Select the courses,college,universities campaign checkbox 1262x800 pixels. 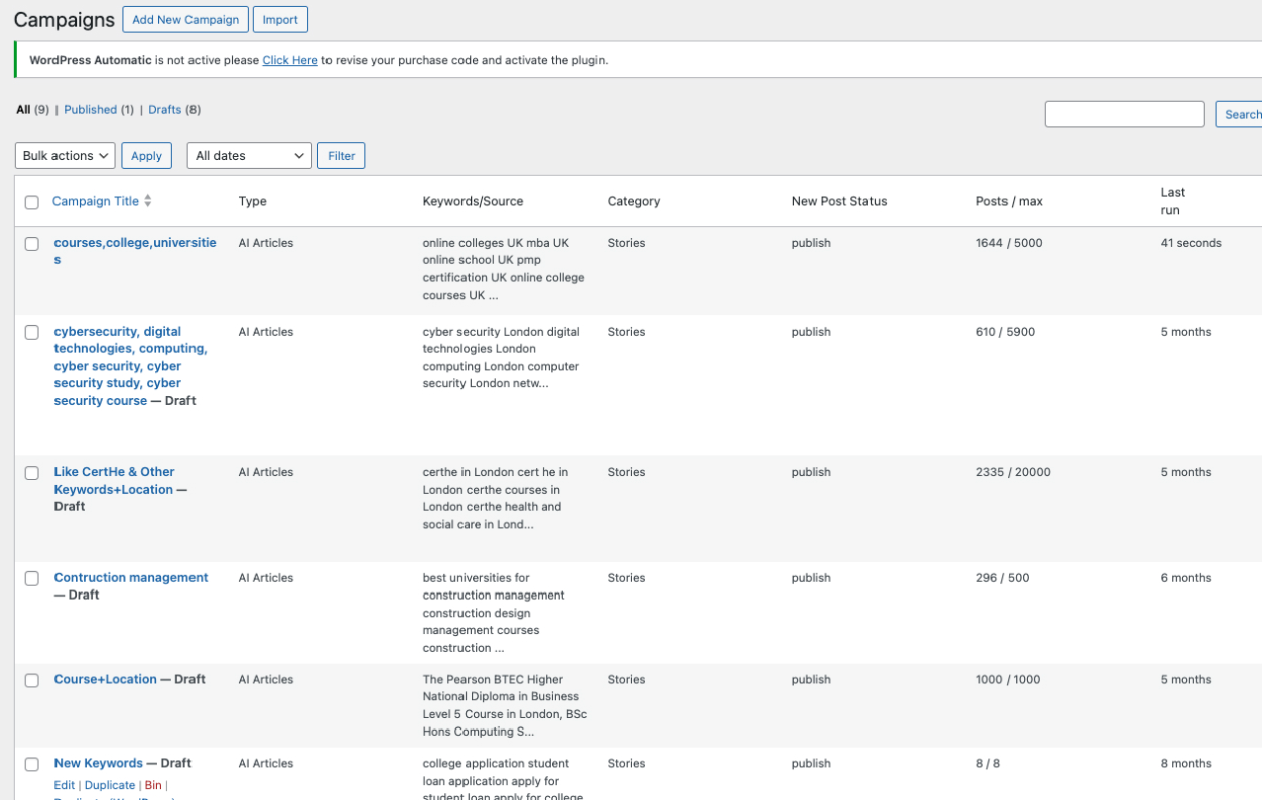32,244
